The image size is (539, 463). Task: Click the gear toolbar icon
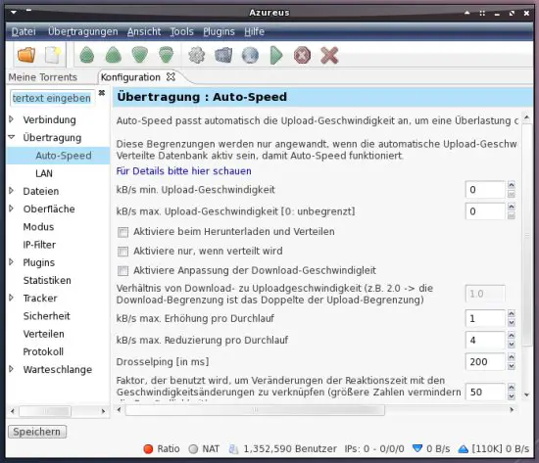tap(197, 55)
